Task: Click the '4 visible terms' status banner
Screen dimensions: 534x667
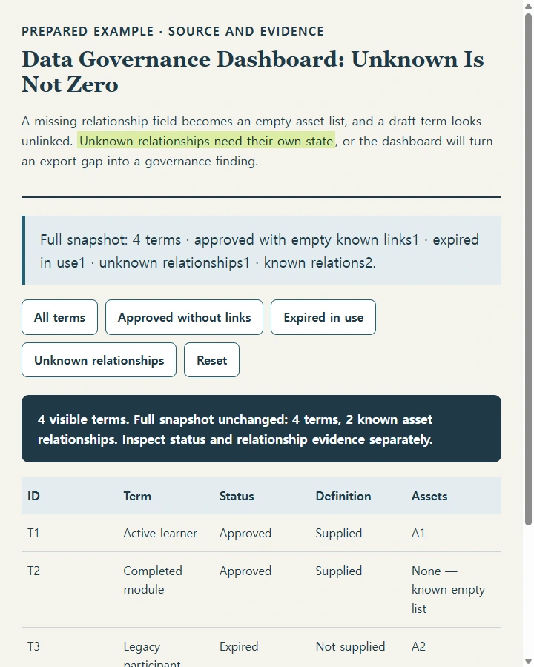Action: (262, 429)
